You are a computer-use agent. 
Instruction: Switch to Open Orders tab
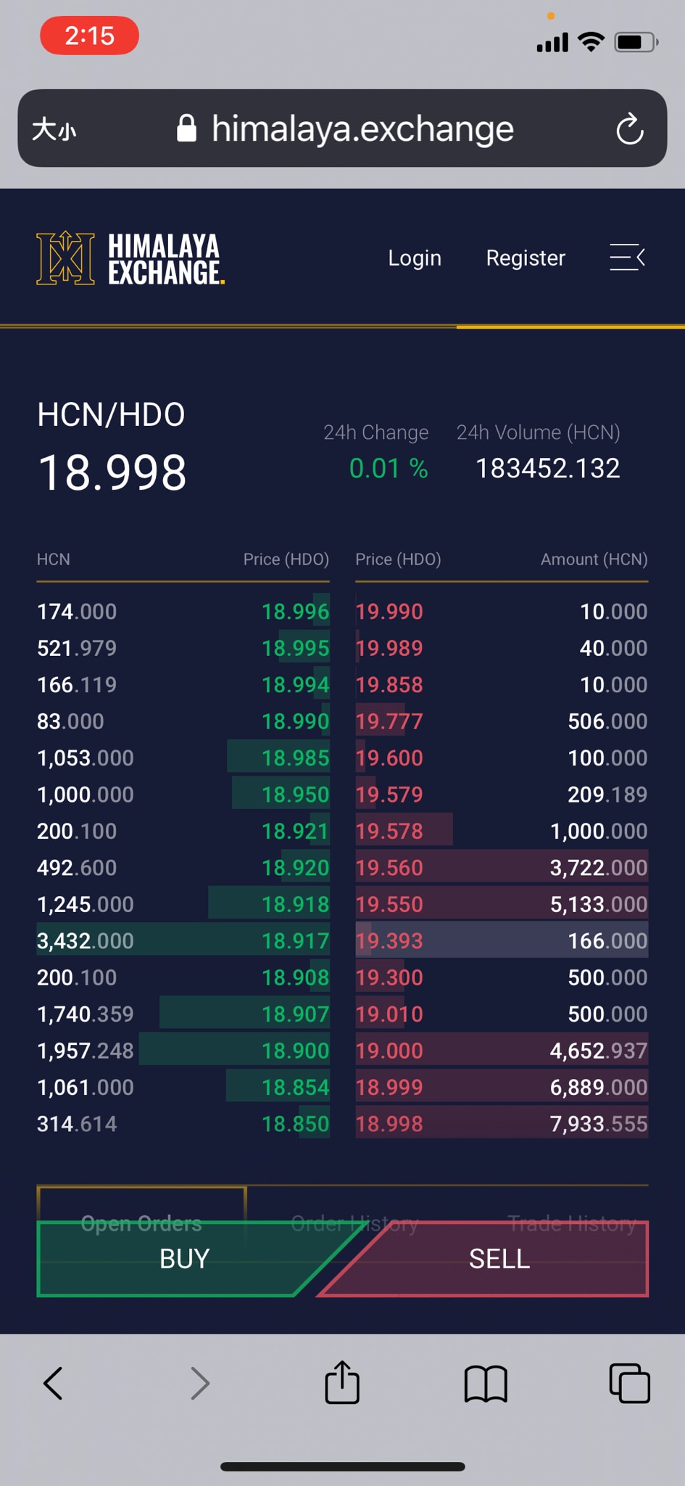pos(141,1224)
